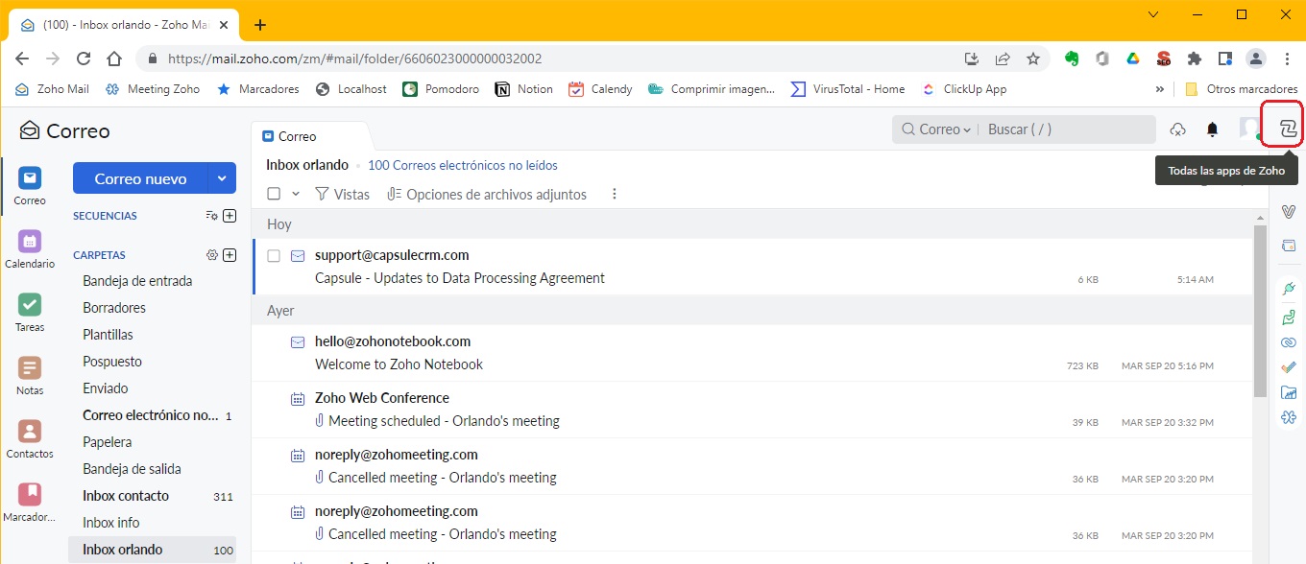Open the Plantillas folder
The image size is (1306, 564).
point(109,335)
